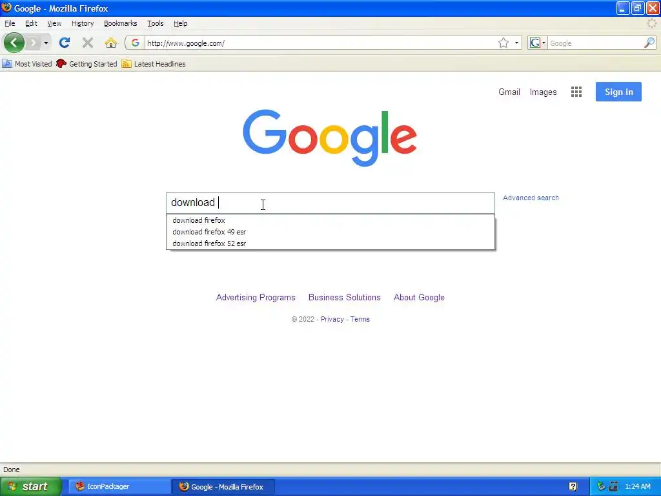Select the "download firefox 52 esr" suggestion

(330, 243)
